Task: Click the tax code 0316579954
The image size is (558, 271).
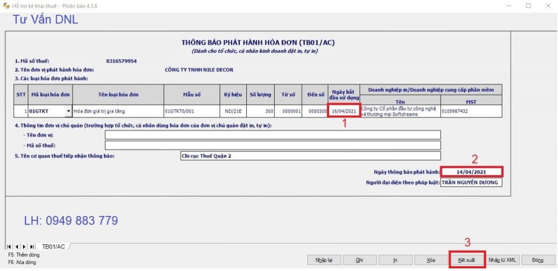Action: pos(122,61)
